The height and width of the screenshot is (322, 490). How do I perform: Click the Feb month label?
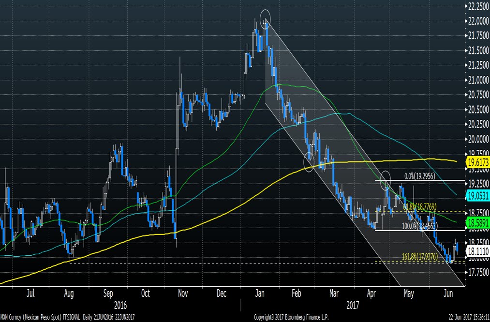[296, 293]
